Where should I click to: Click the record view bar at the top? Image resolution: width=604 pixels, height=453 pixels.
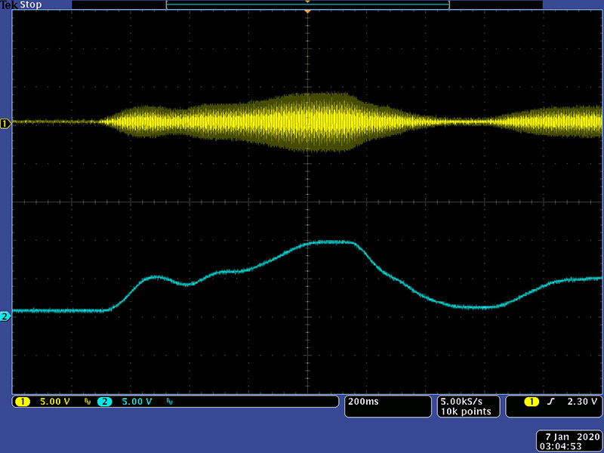(x=307, y=5)
